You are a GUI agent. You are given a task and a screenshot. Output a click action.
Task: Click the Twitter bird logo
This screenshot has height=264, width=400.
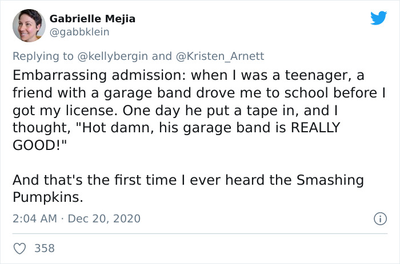378,18
